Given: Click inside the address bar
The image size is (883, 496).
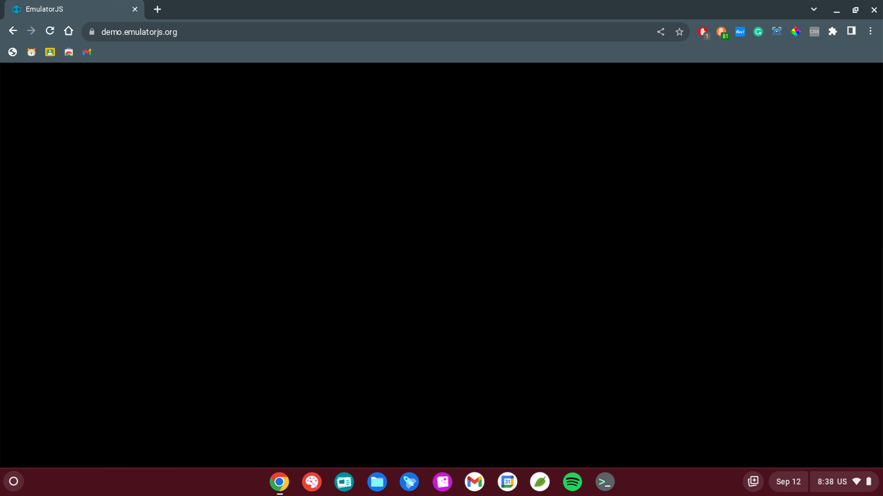Looking at the screenshot, I should 259,31.
